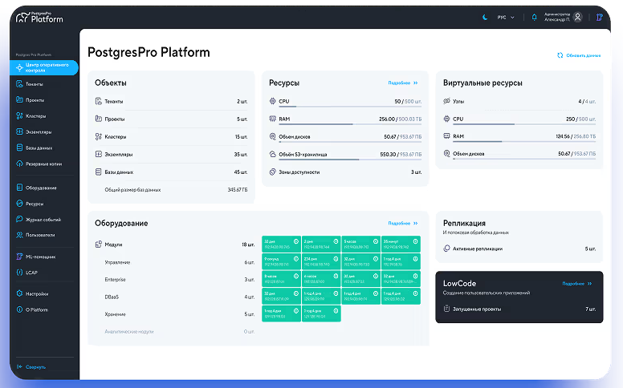Image resolution: width=623 pixels, height=388 pixels.
Task: Click Зоны доступности icon
Action: 273,172
